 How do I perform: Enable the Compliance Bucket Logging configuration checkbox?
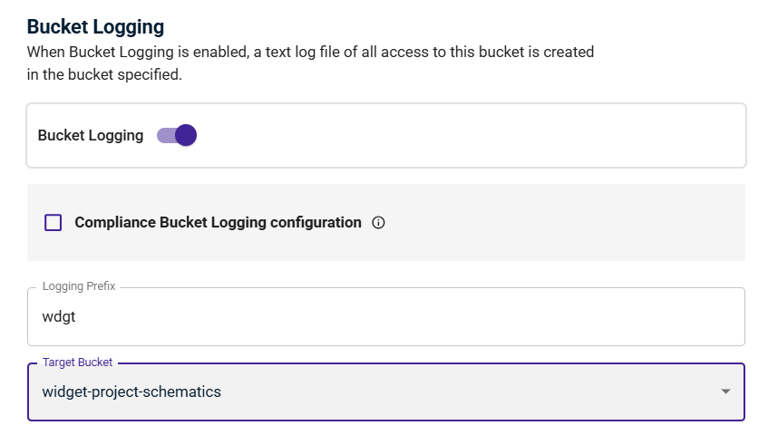pyautogui.click(x=53, y=223)
